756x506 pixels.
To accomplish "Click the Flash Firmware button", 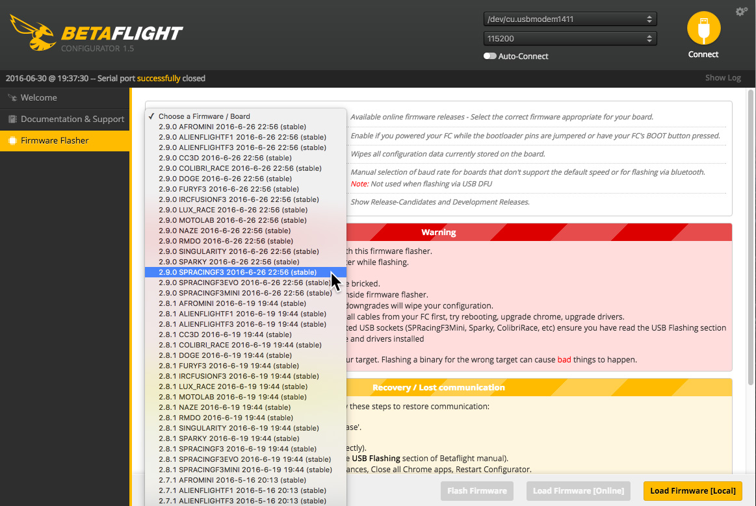I will (477, 490).
